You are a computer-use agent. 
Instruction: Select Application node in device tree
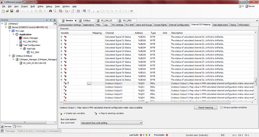tap(25, 34)
